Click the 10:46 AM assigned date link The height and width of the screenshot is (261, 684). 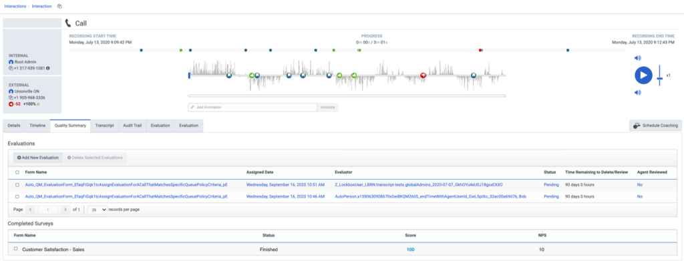click(x=285, y=196)
